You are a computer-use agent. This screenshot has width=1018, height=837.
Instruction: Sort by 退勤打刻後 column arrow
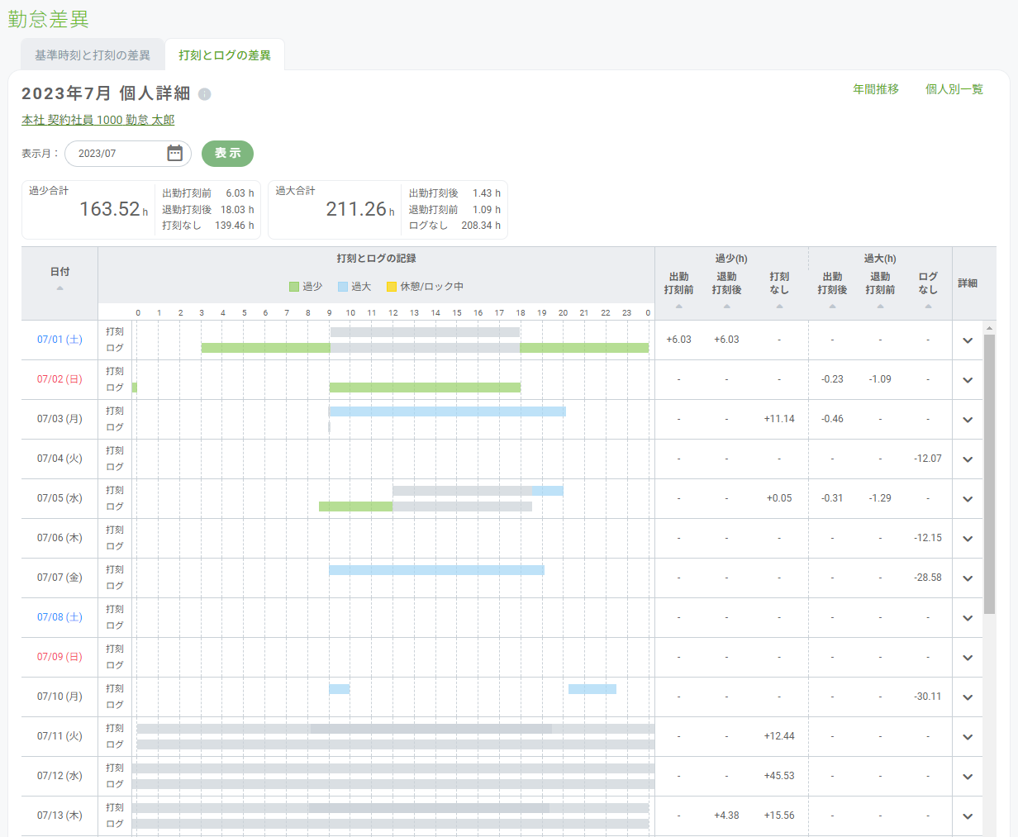click(x=726, y=307)
